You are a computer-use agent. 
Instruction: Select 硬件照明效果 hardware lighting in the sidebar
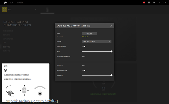8,39
